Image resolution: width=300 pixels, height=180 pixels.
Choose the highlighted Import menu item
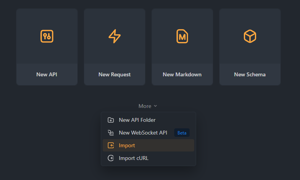coord(148,145)
